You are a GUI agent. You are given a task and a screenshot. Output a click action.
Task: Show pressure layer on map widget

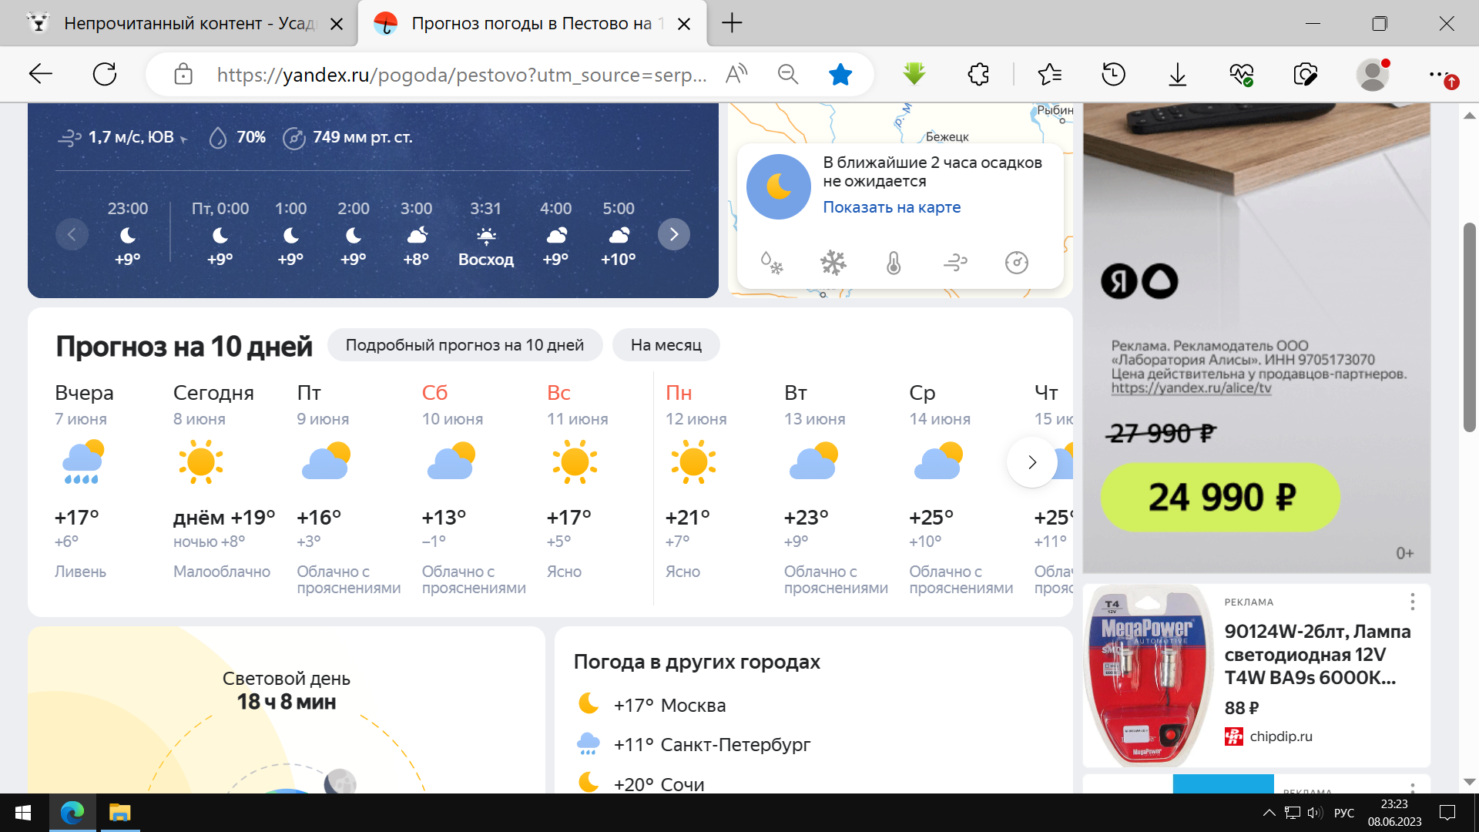click(1017, 263)
